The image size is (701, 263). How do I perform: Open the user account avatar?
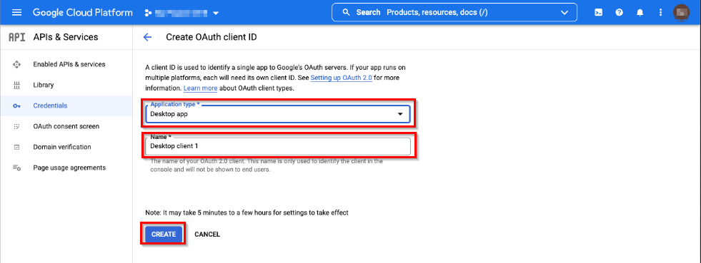pyautogui.click(x=681, y=13)
